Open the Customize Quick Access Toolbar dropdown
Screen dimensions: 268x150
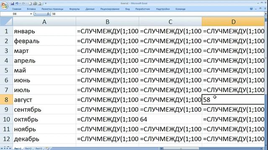click(46, 3)
